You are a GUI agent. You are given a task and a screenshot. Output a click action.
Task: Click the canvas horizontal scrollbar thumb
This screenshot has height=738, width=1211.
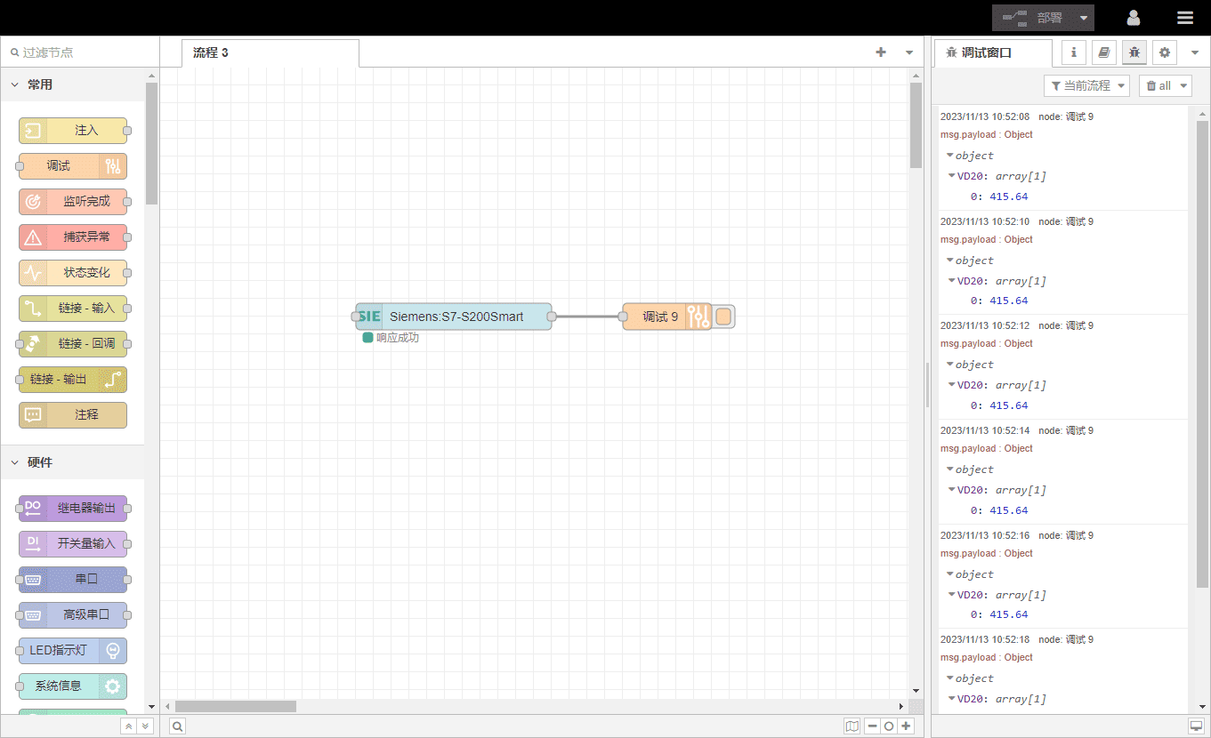[235, 706]
